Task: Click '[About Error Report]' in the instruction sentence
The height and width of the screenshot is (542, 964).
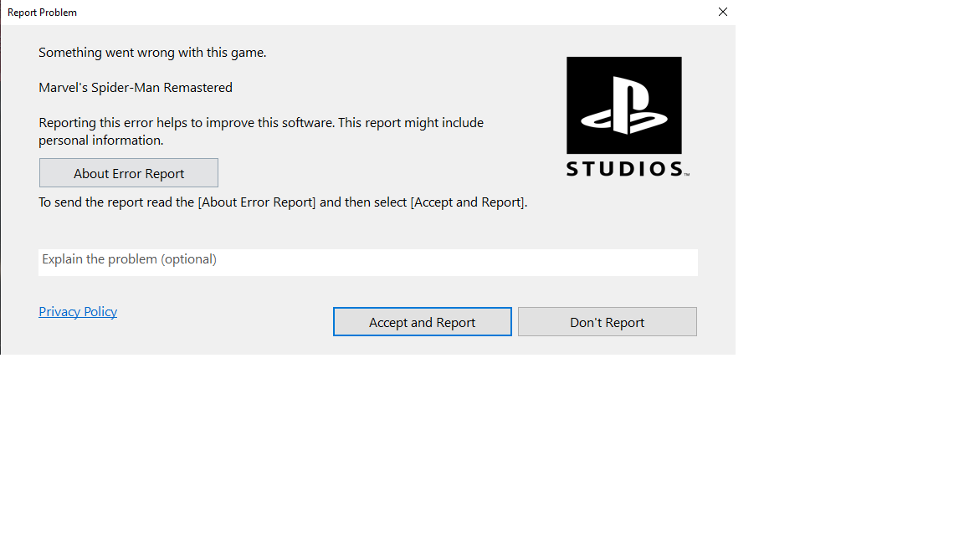Action: pyautogui.click(x=257, y=202)
